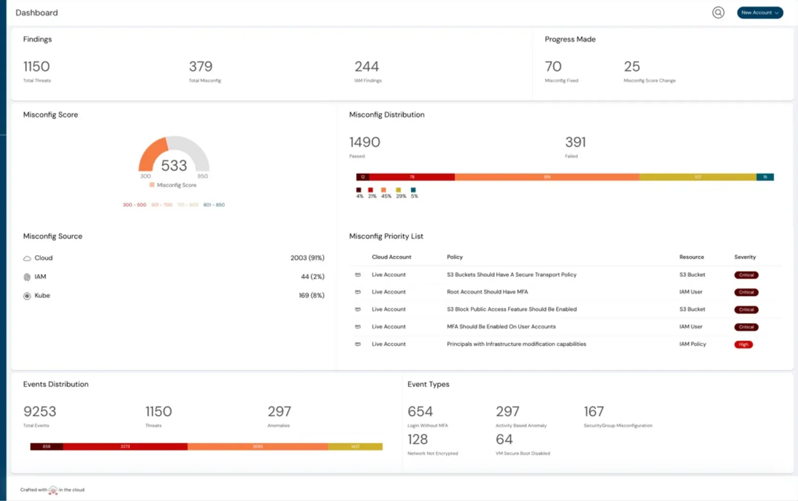Click the High severity badge on the Principals row
Screen dimensions: 798x501
743,344
